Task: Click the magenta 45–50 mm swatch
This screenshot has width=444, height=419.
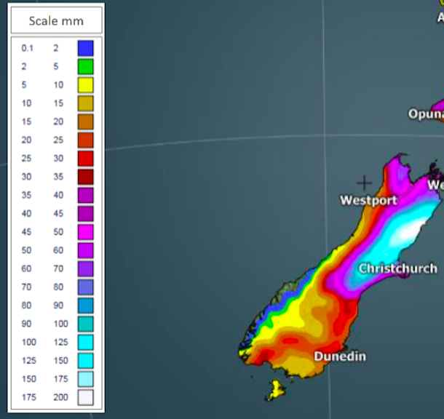Action: tap(85, 231)
